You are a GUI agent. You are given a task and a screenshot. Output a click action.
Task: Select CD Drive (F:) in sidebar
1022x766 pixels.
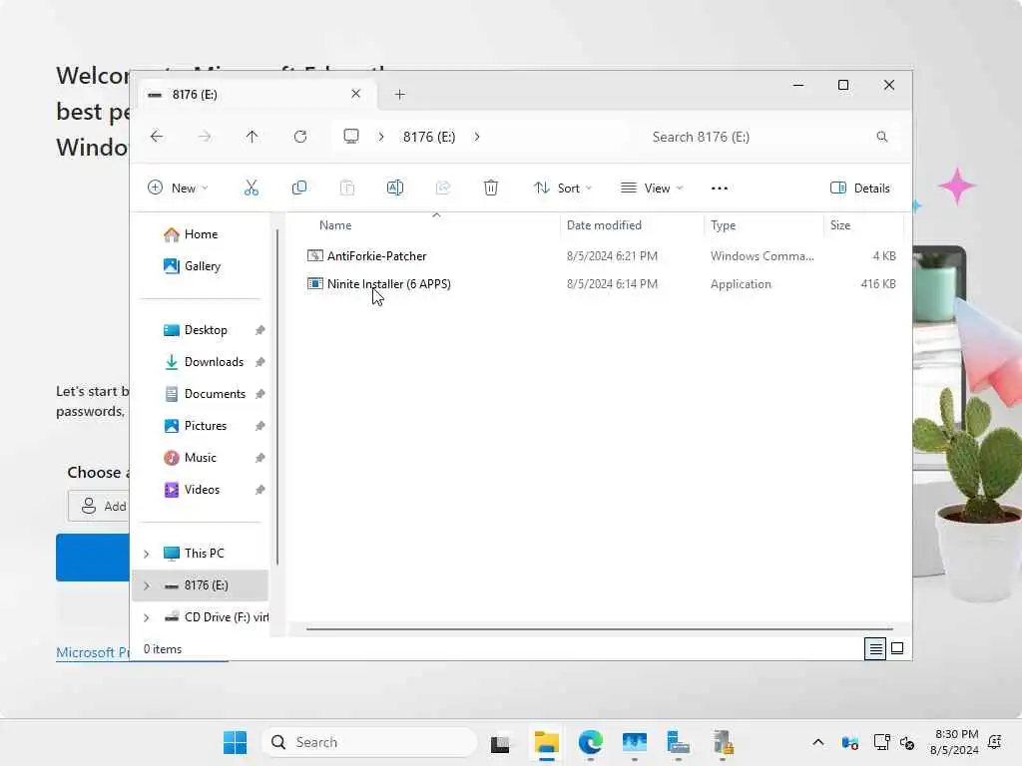pos(217,617)
